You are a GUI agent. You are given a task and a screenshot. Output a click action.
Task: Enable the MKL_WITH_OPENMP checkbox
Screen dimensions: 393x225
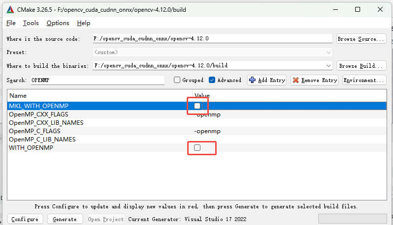[x=197, y=106]
